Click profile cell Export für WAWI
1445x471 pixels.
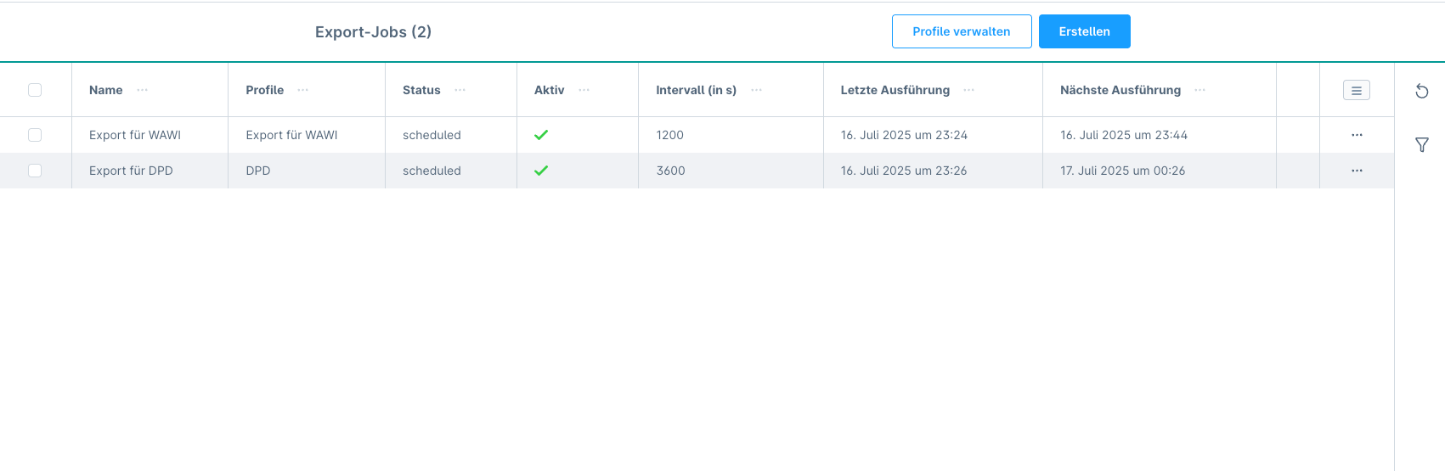(291, 135)
